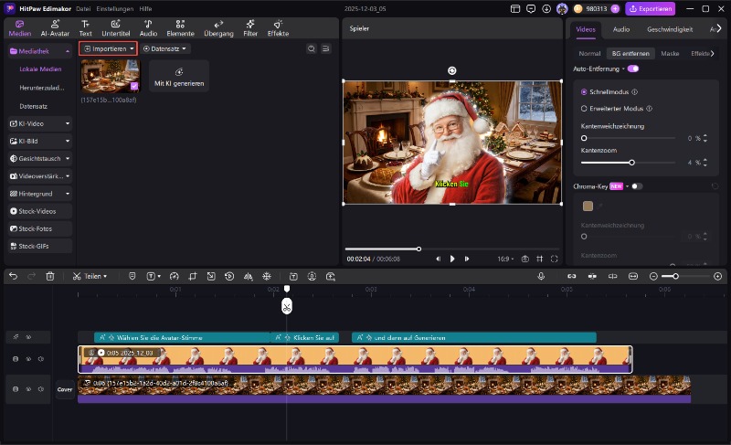
Task: Open the Untertitel tab
Action: [116, 28]
